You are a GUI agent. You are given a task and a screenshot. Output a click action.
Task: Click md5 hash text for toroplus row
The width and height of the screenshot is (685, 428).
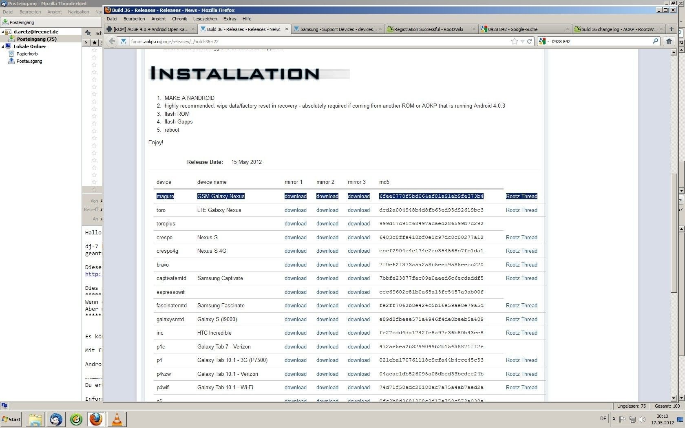(431, 223)
